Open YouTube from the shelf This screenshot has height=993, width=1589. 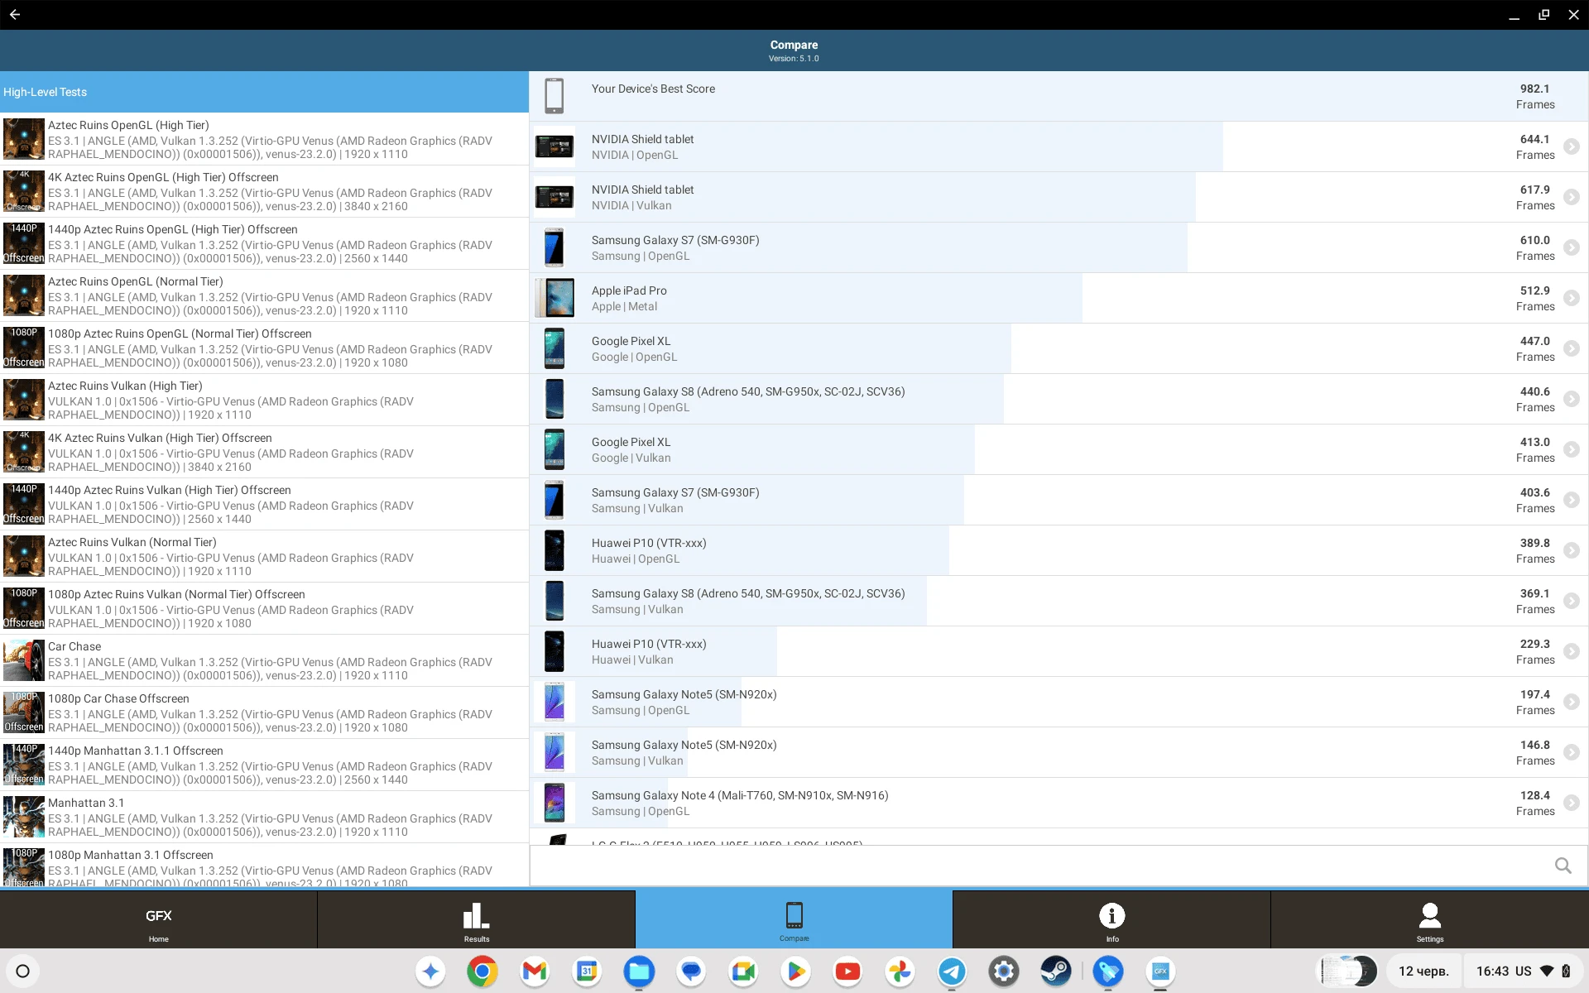tap(847, 971)
